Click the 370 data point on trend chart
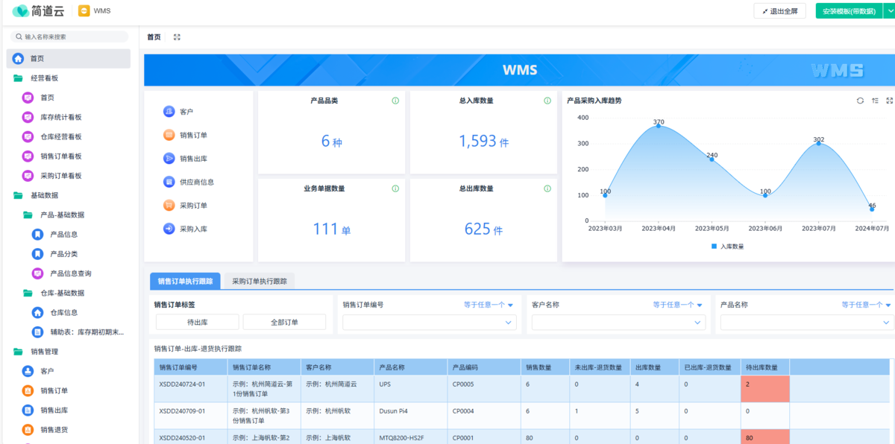 click(659, 126)
